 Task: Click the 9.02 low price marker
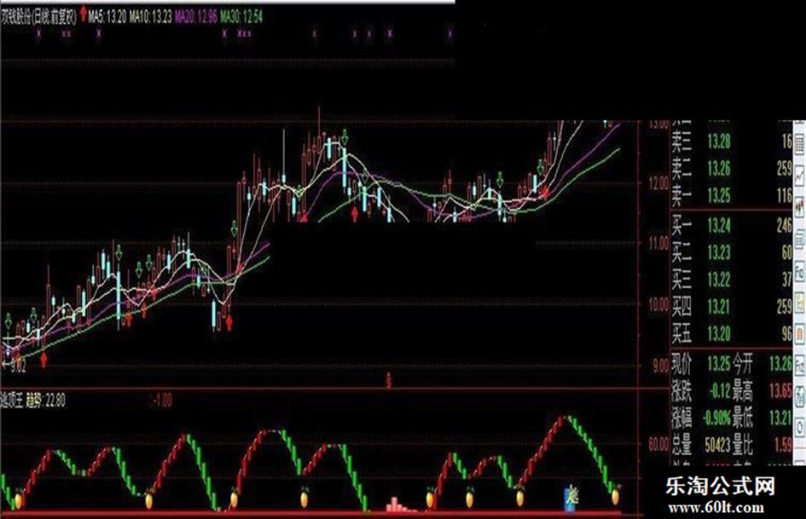[x=14, y=366]
